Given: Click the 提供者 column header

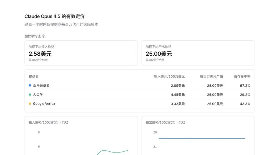Looking at the screenshot, I should (34, 76).
